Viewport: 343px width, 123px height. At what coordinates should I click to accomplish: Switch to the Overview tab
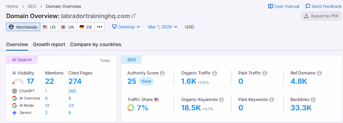17,44
